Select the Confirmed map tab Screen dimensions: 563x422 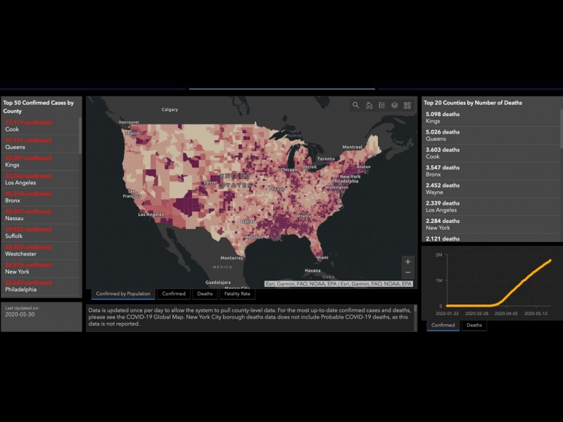[x=173, y=294]
